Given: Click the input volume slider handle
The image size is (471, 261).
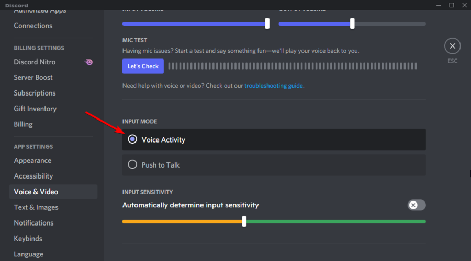Looking at the screenshot, I should coord(267,23).
